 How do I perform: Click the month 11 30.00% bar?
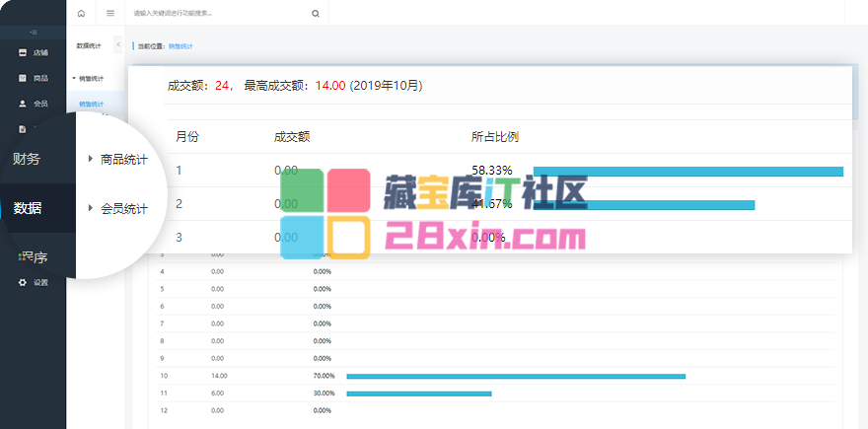pos(419,393)
